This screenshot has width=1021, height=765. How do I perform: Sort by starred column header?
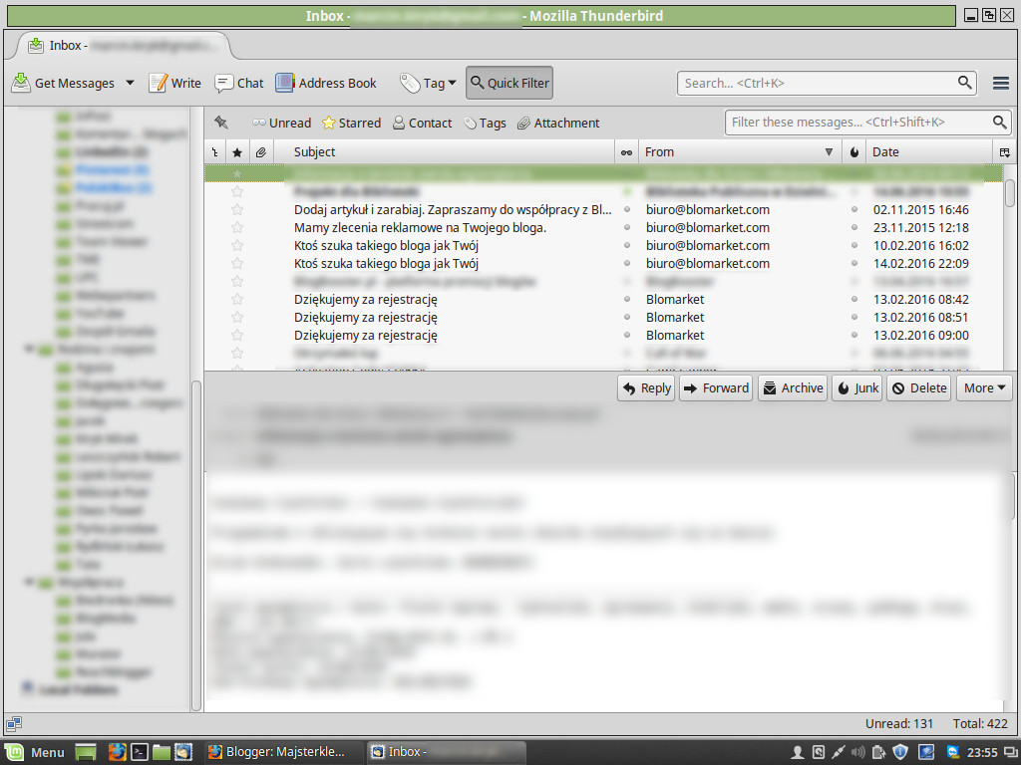point(237,152)
